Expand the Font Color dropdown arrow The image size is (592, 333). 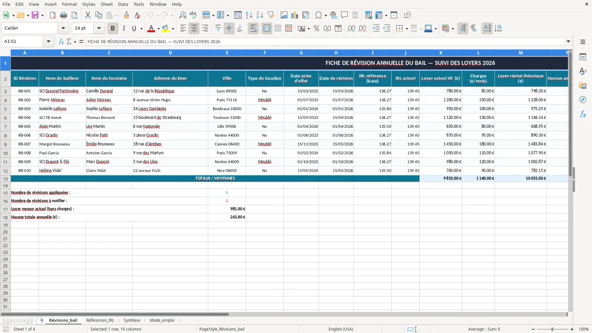[x=158, y=29]
